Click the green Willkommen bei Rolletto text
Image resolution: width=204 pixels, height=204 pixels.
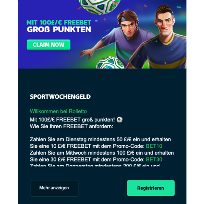point(58,111)
